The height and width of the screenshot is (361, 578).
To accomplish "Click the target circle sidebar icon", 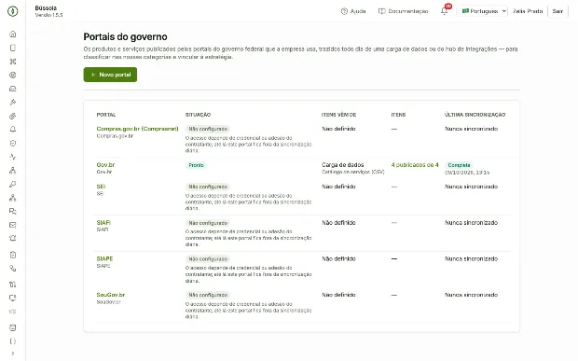I will click(x=13, y=76).
